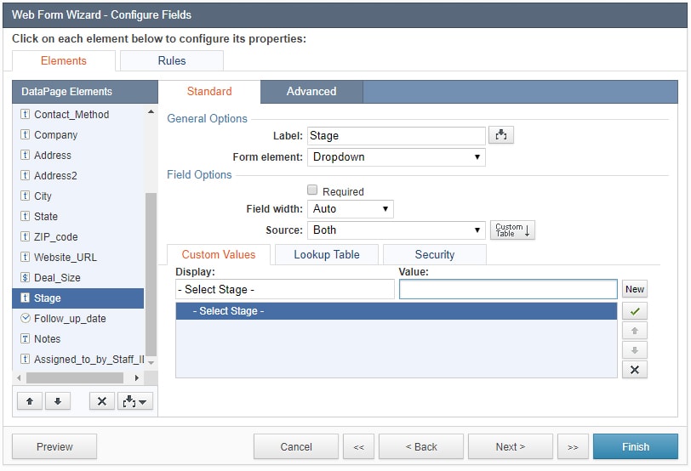This screenshot has width=691, height=471.
Task: Click the Value input field
Action: [508, 290]
